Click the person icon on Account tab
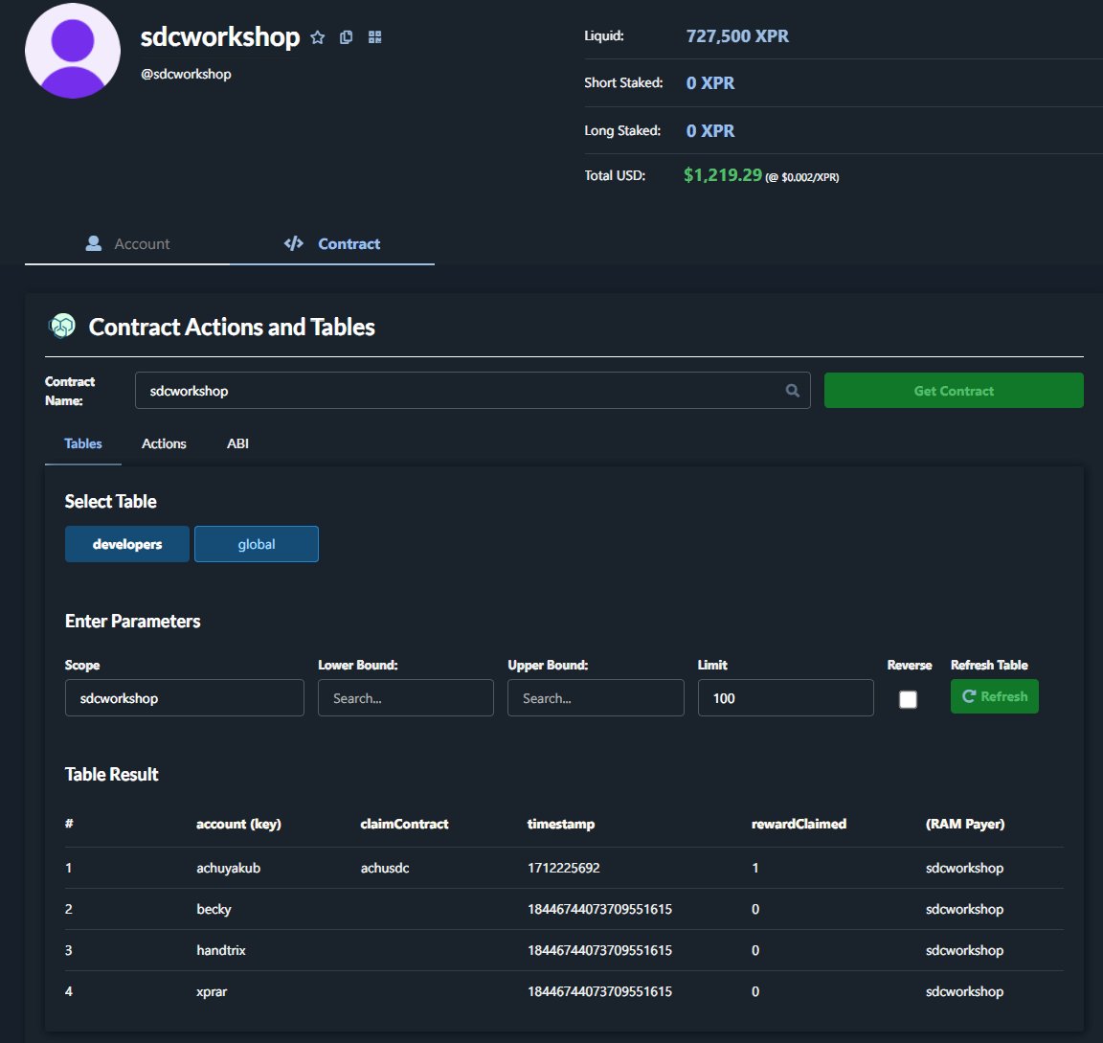1103x1043 pixels. (x=93, y=243)
